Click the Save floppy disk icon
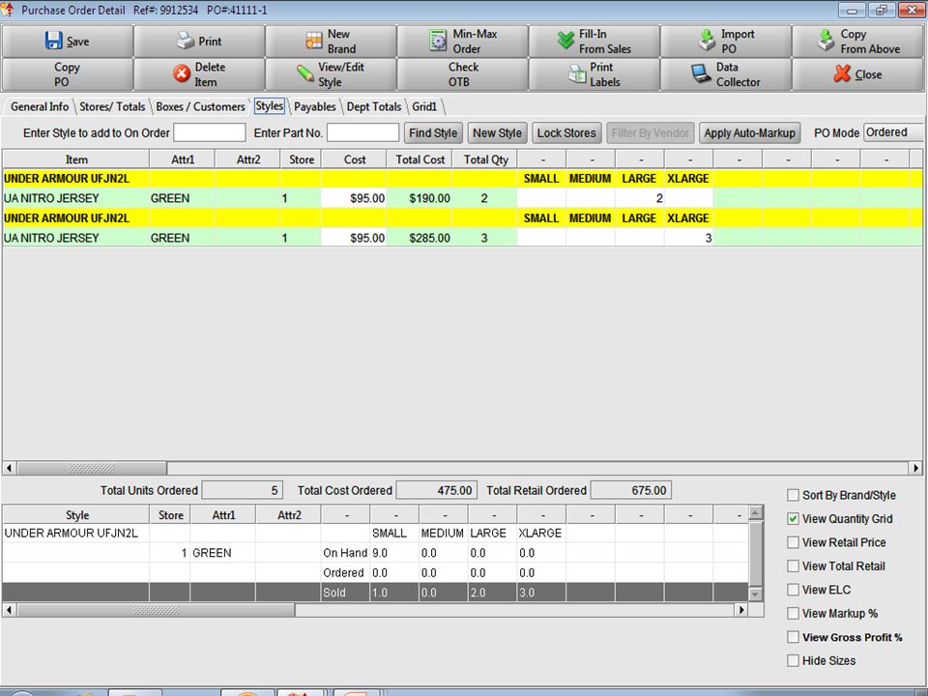The image size is (928, 696). coord(53,41)
